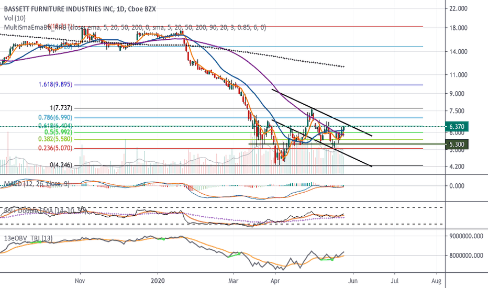This screenshot has height=288, width=488.
Task: Click the 5.300 support price tag
Action: 457,144
